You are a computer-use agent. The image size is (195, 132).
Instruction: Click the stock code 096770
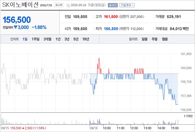(x=46, y=5)
